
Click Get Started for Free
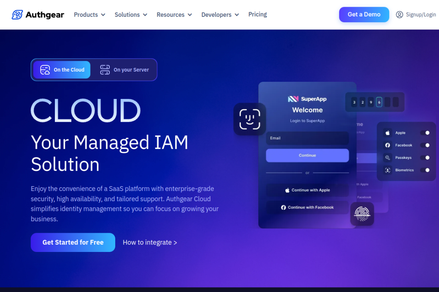73,242
